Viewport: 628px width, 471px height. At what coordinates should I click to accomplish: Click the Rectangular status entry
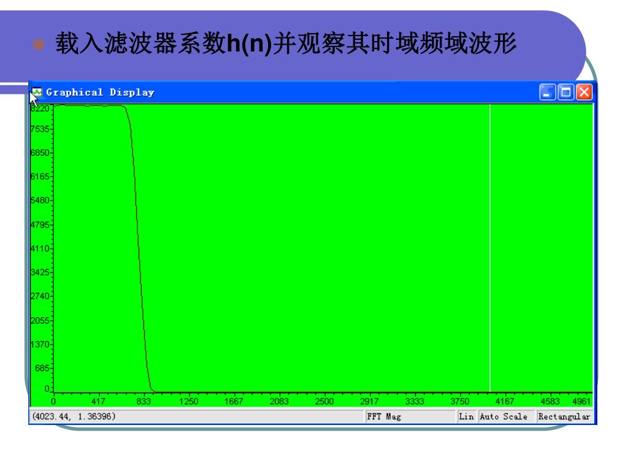[x=564, y=416]
